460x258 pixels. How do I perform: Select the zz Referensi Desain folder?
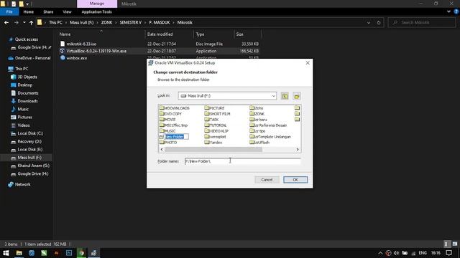click(268, 125)
